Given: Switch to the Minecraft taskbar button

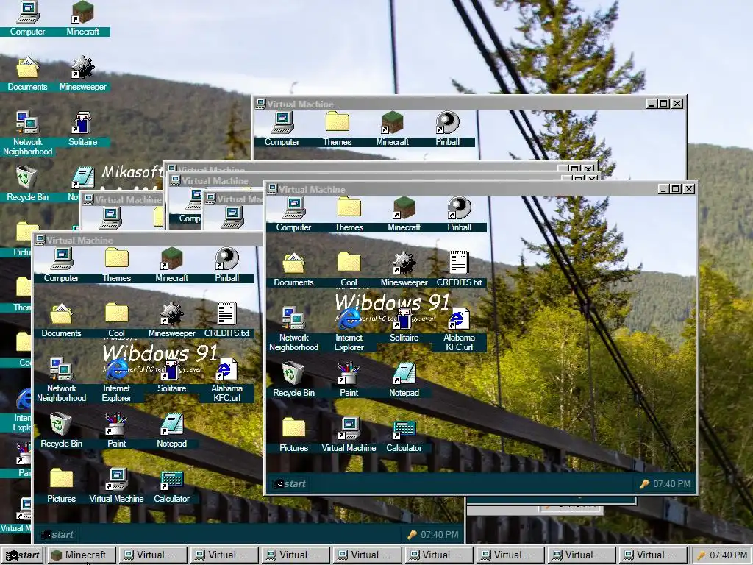Looking at the screenshot, I should [81, 555].
